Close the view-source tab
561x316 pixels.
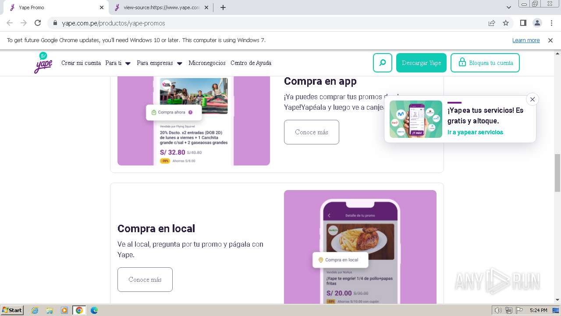206,7
